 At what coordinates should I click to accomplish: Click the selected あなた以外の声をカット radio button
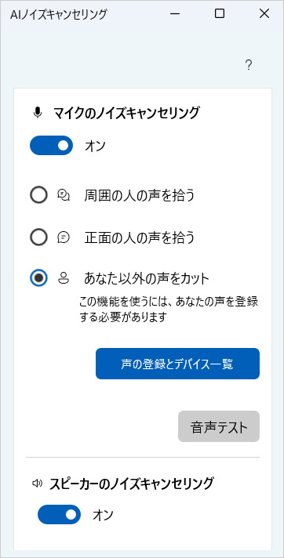39,278
